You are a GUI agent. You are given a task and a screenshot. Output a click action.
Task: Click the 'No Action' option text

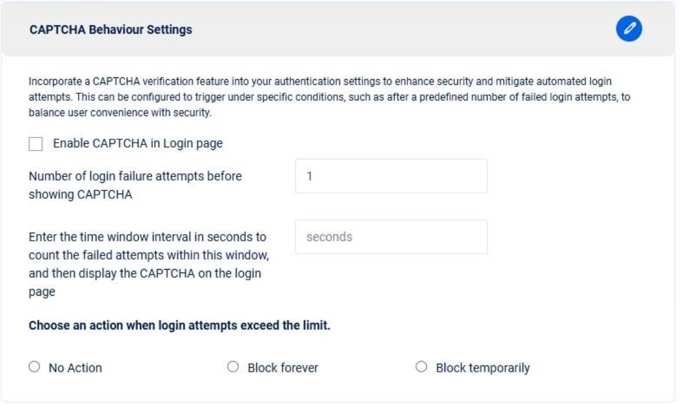tap(74, 368)
